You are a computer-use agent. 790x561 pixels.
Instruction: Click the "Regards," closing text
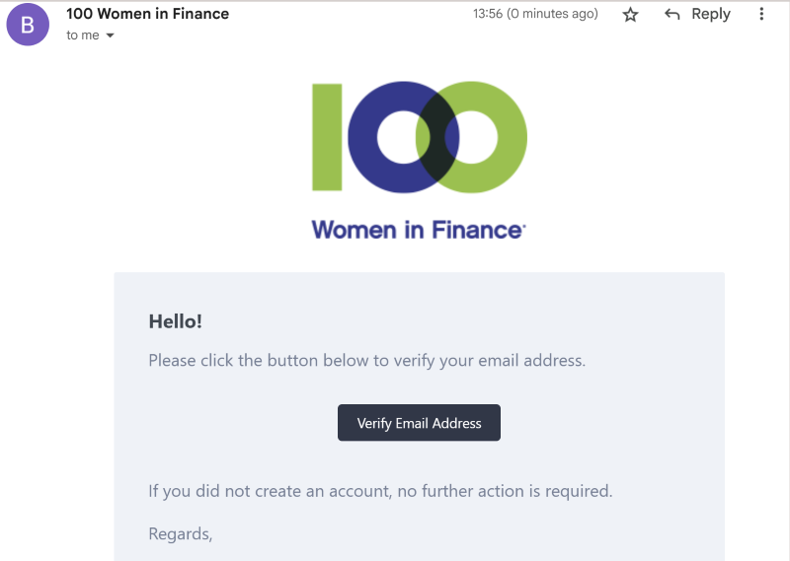pyautogui.click(x=181, y=533)
